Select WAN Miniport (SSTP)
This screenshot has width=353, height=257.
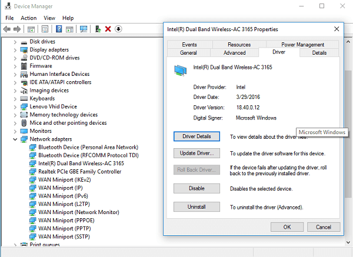(64, 236)
